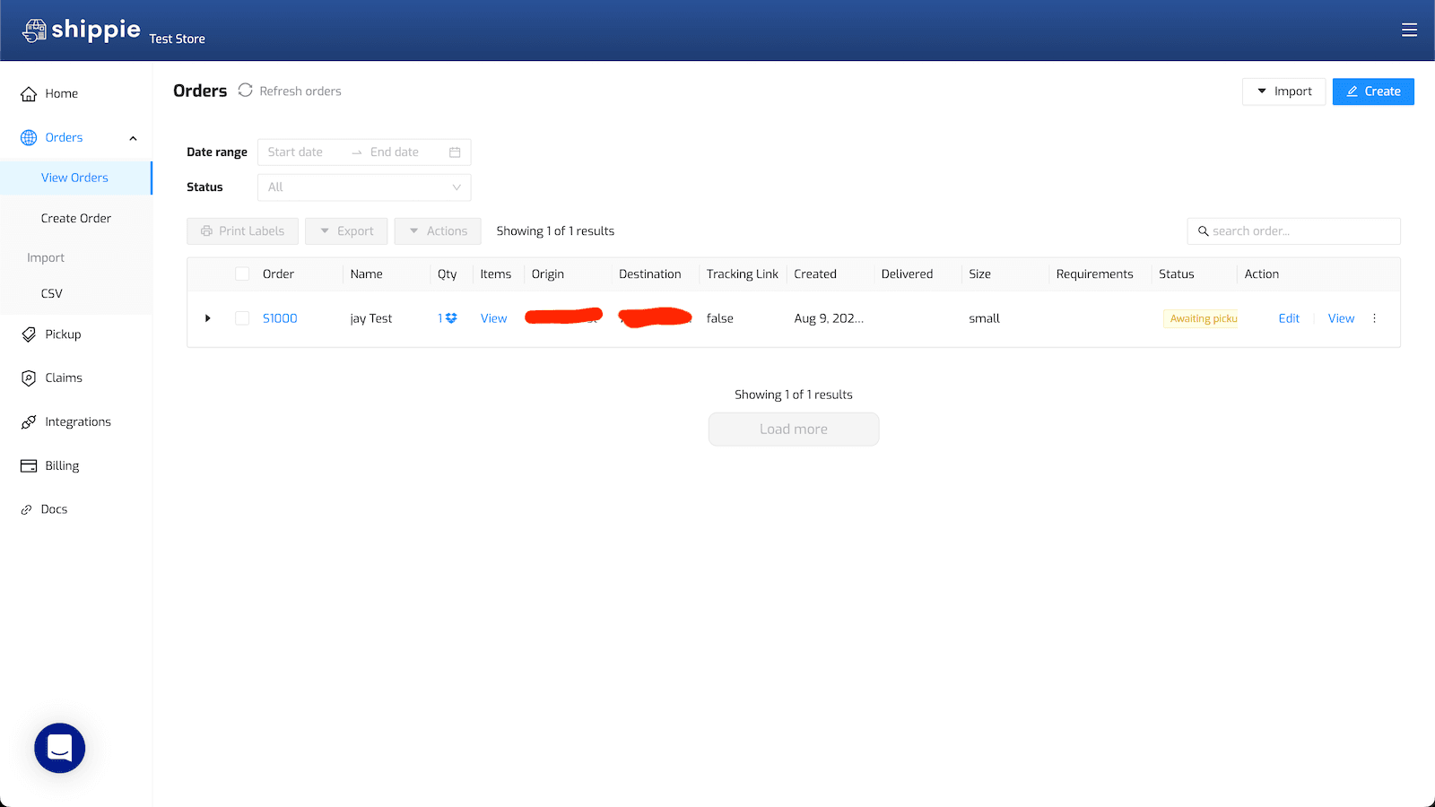Open the hamburger menu
This screenshot has height=807, width=1435.
coord(1409,30)
